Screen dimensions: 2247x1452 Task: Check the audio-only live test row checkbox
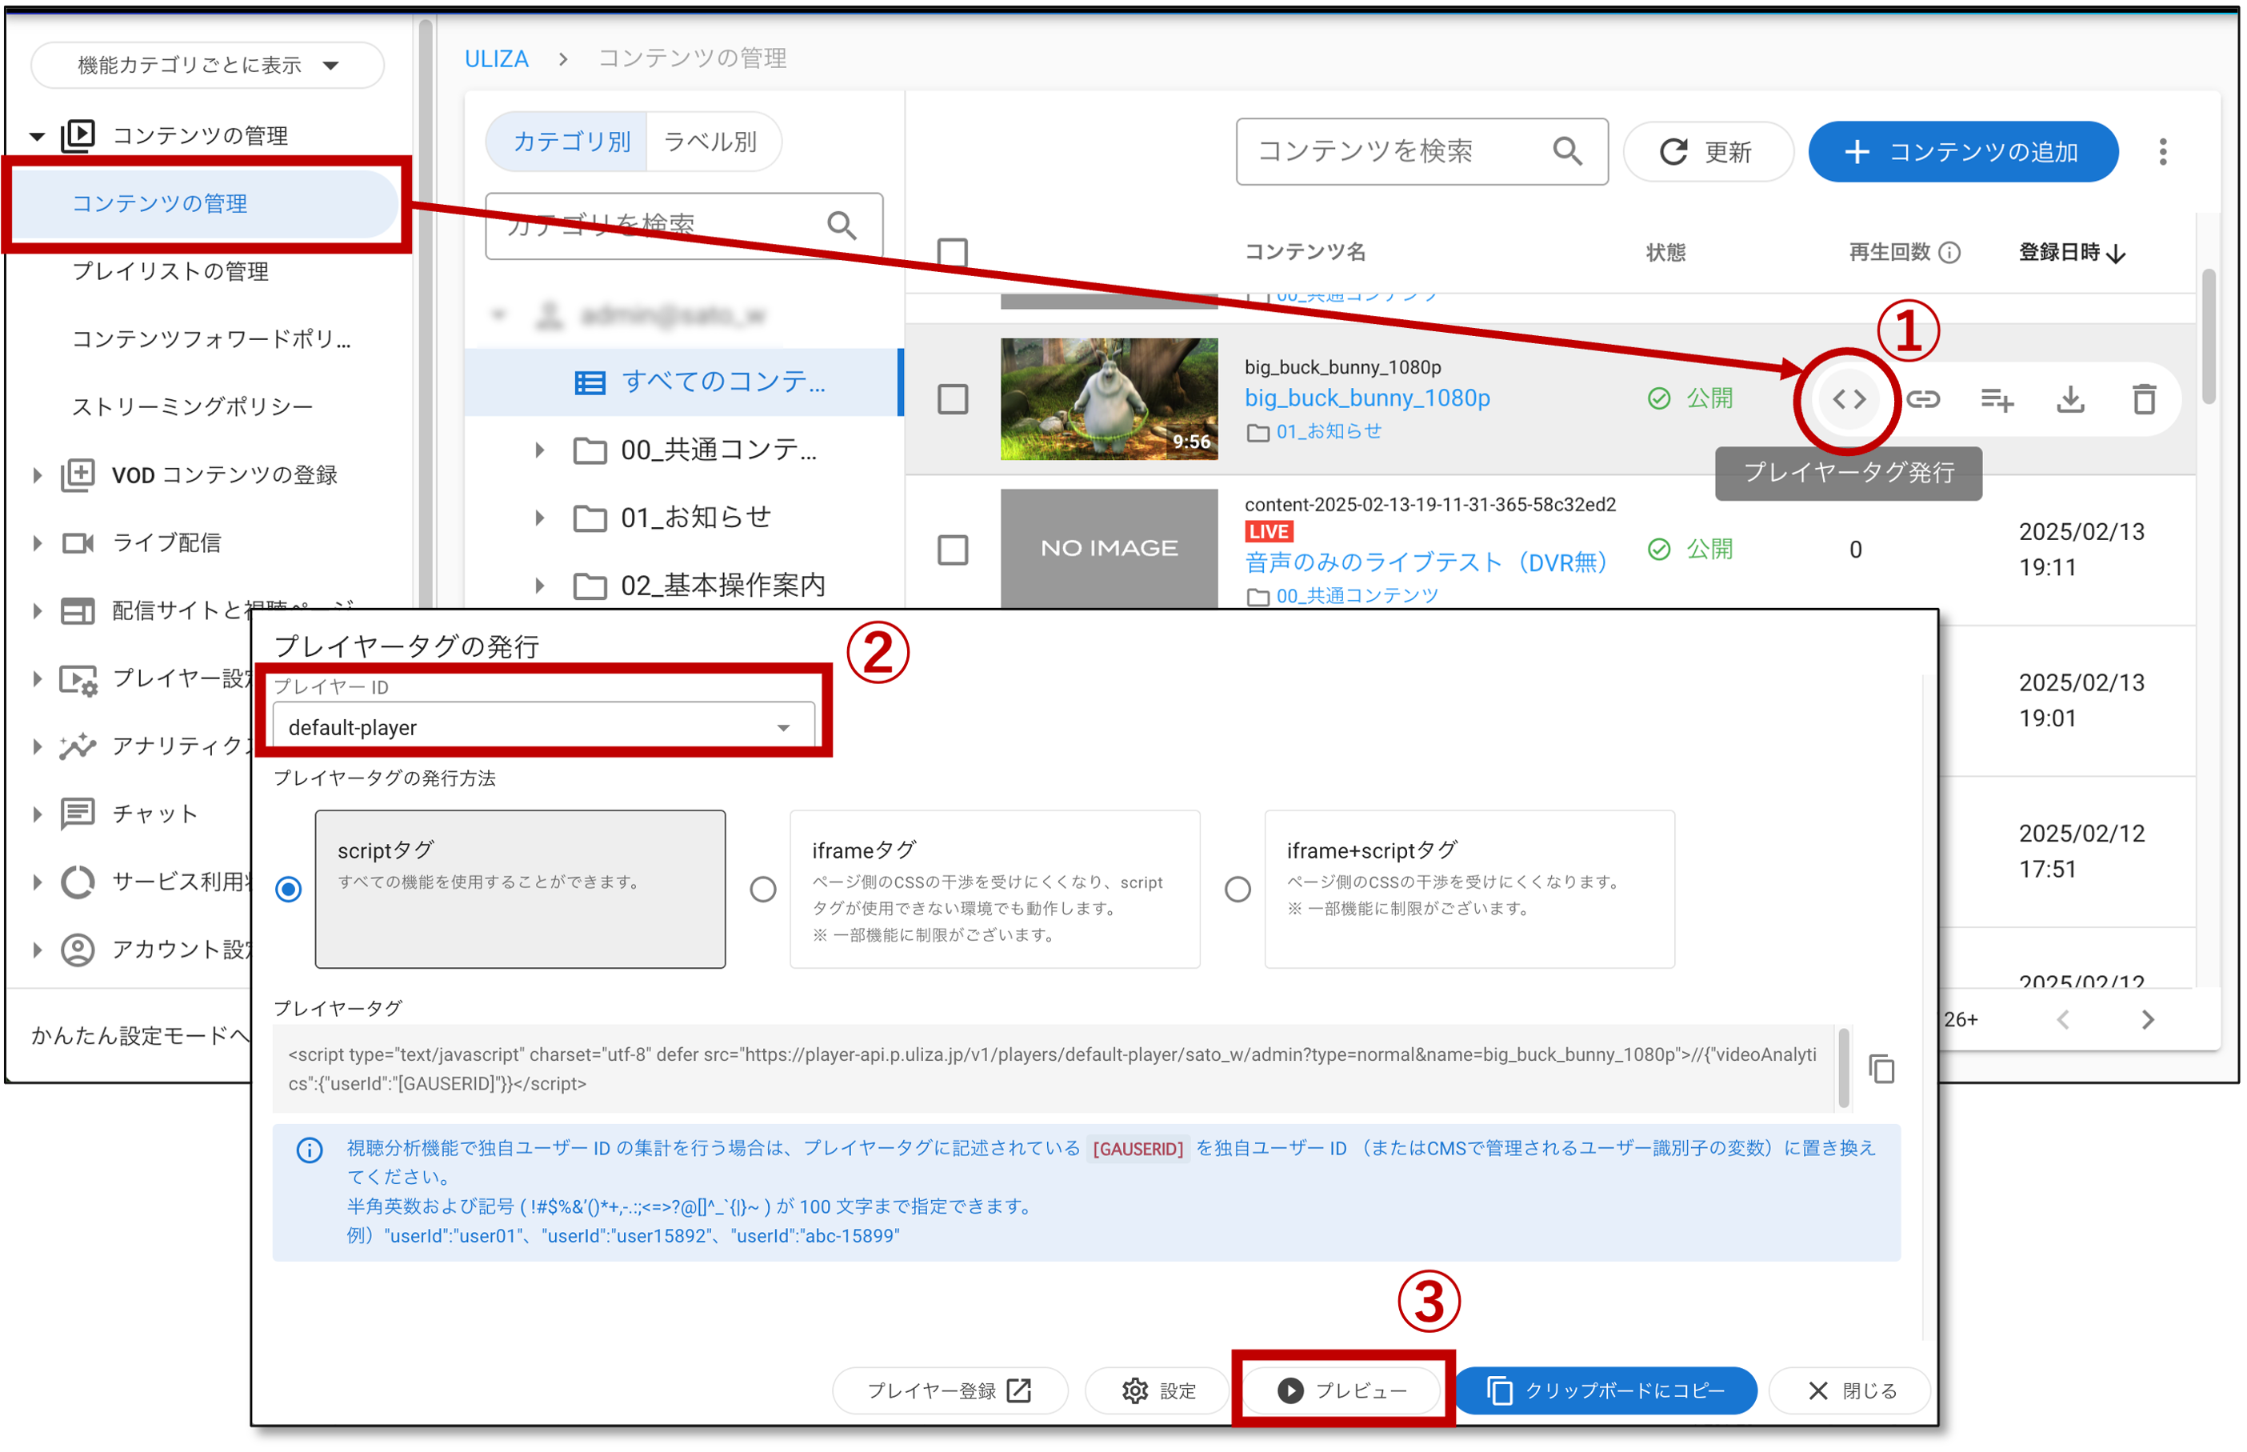[x=952, y=550]
